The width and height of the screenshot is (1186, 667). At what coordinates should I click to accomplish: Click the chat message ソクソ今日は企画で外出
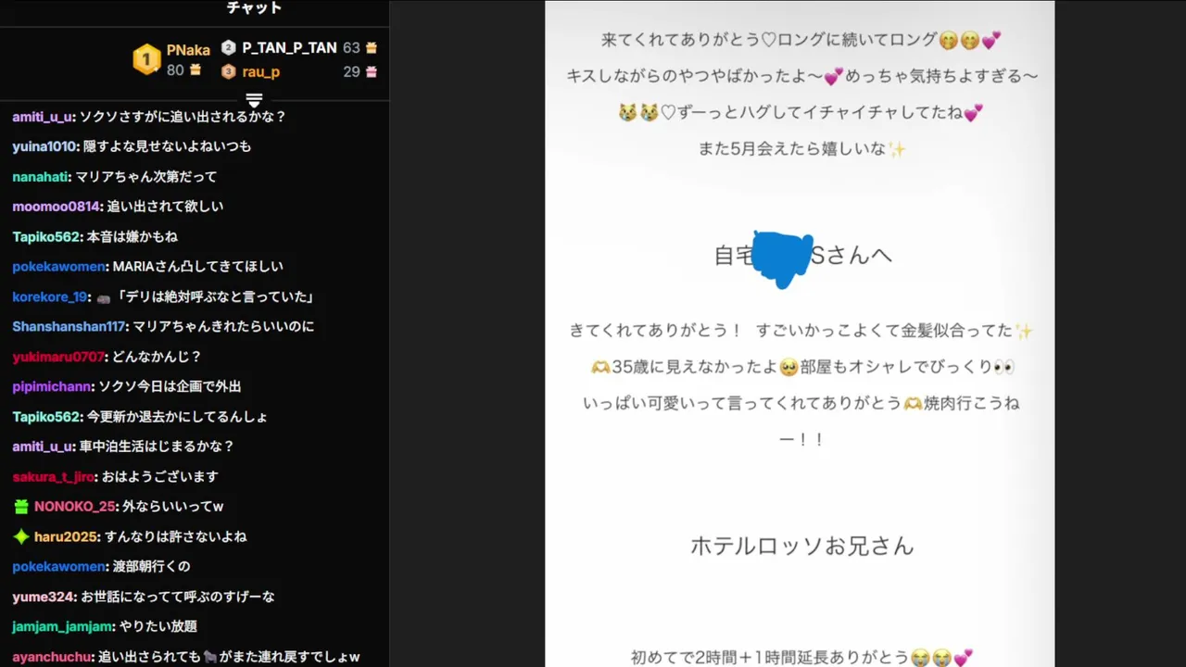tap(170, 386)
